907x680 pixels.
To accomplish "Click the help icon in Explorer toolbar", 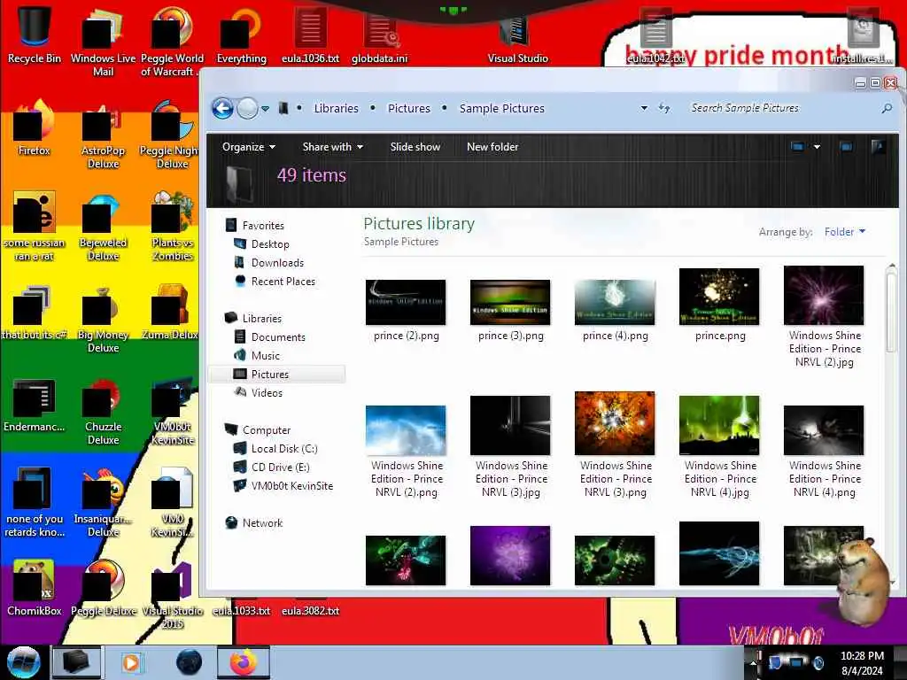I will [x=878, y=147].
